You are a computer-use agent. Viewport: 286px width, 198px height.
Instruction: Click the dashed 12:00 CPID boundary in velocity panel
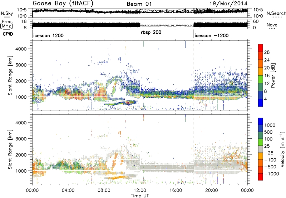pos(140,149)
